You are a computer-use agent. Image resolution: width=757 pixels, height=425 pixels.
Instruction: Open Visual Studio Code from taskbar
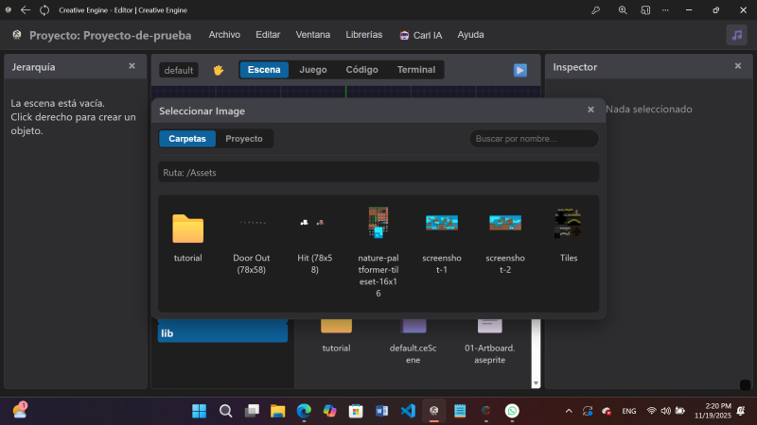pyautogui.click(x=408, y=411)
